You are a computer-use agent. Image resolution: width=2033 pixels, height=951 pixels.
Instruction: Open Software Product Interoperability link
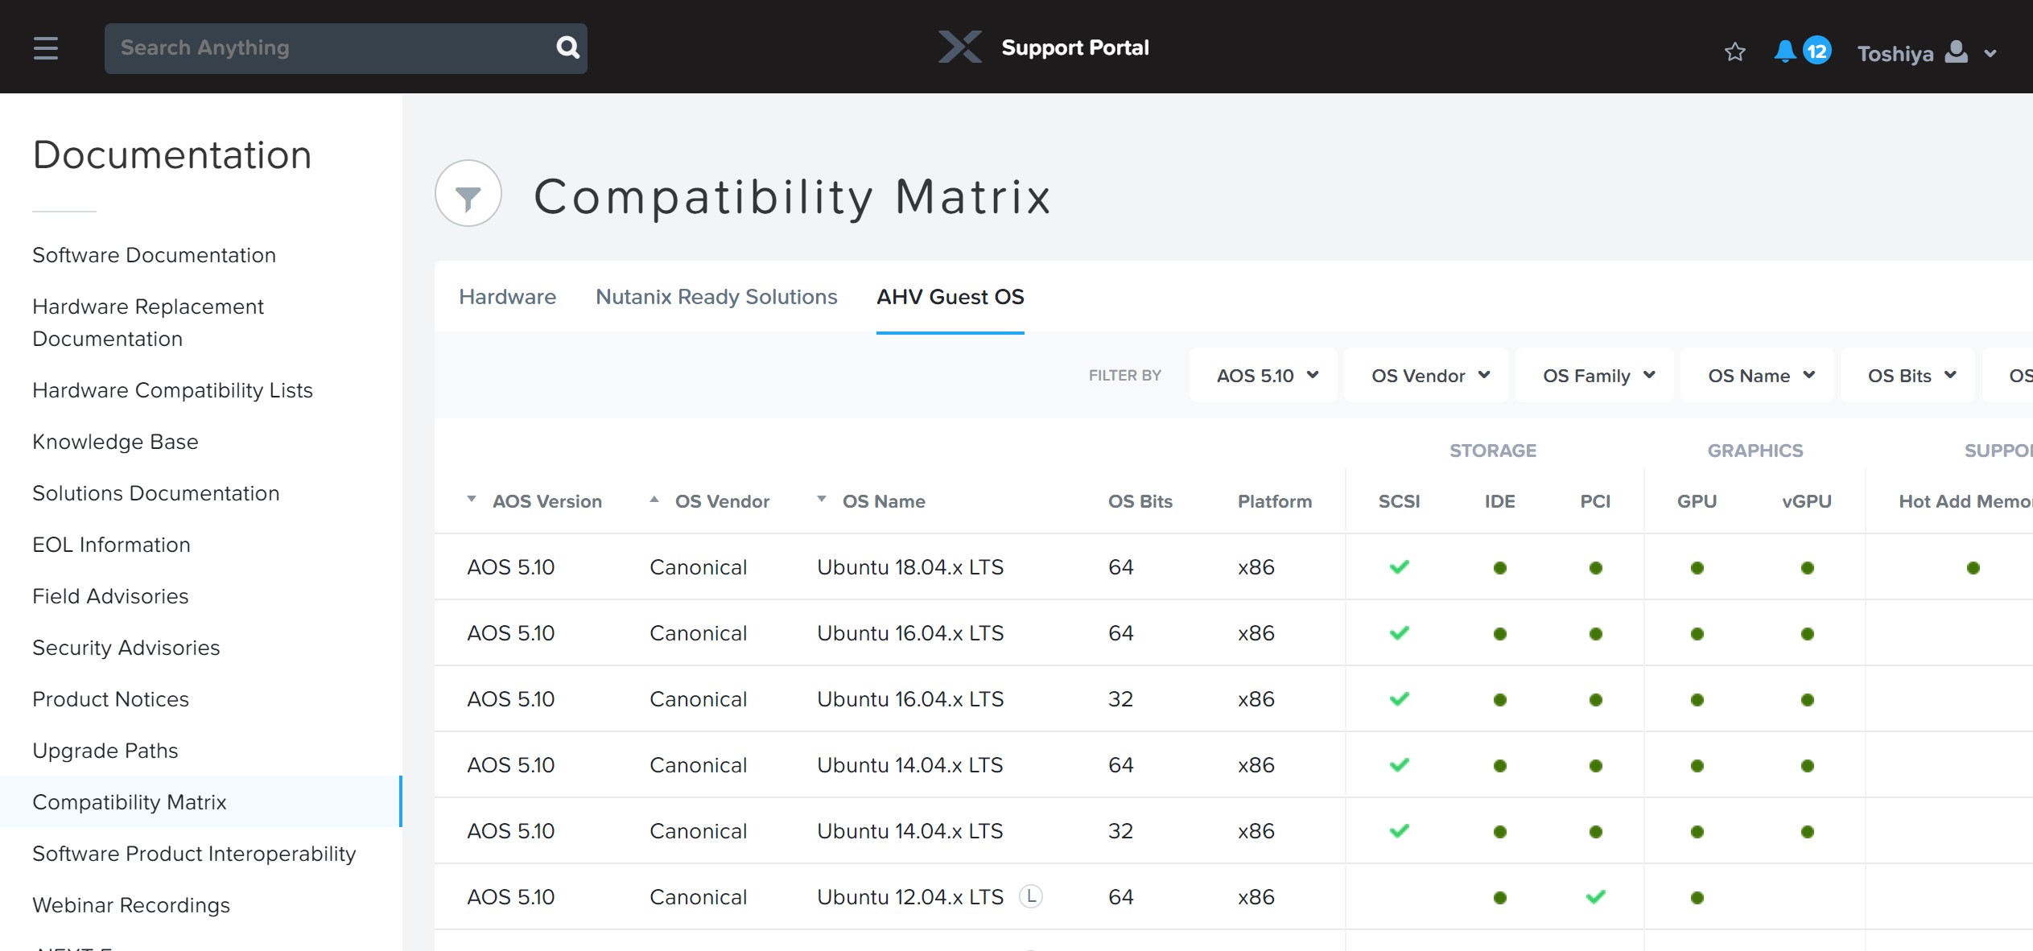(x=194, y=854)
